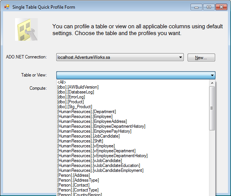The image size is (231, 196).
Task: Click the New... connection button
Action: [201, 58]
